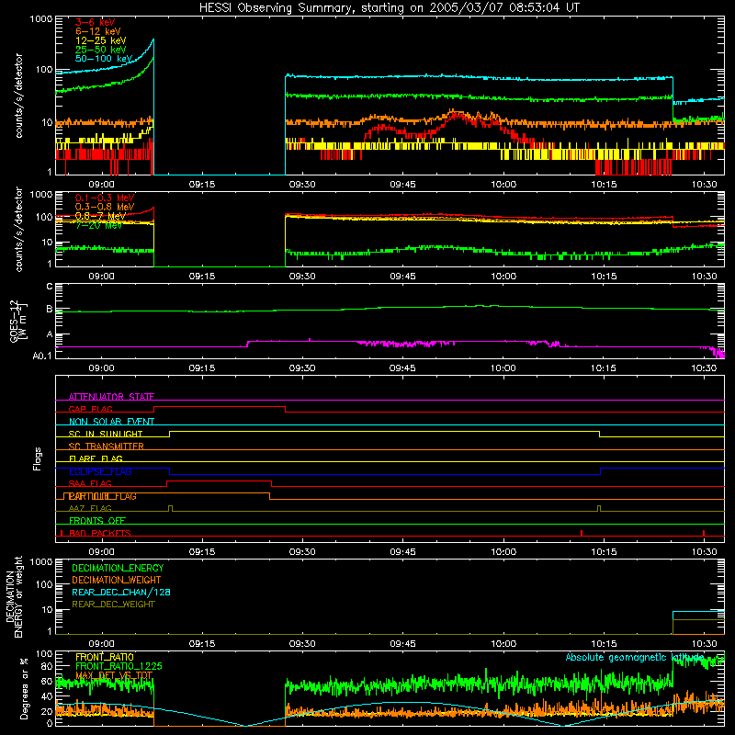
Task: Click the Degrees or % axis title
Action: 24,688
